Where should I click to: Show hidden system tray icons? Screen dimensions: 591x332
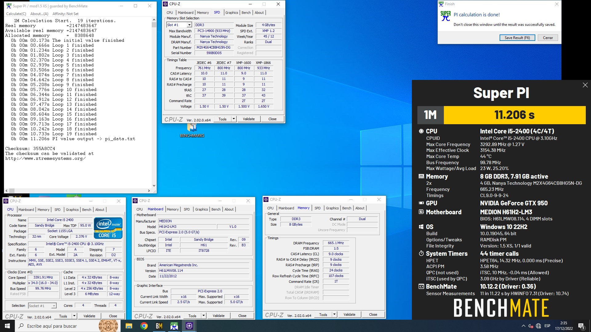click(x=523, y=326)
